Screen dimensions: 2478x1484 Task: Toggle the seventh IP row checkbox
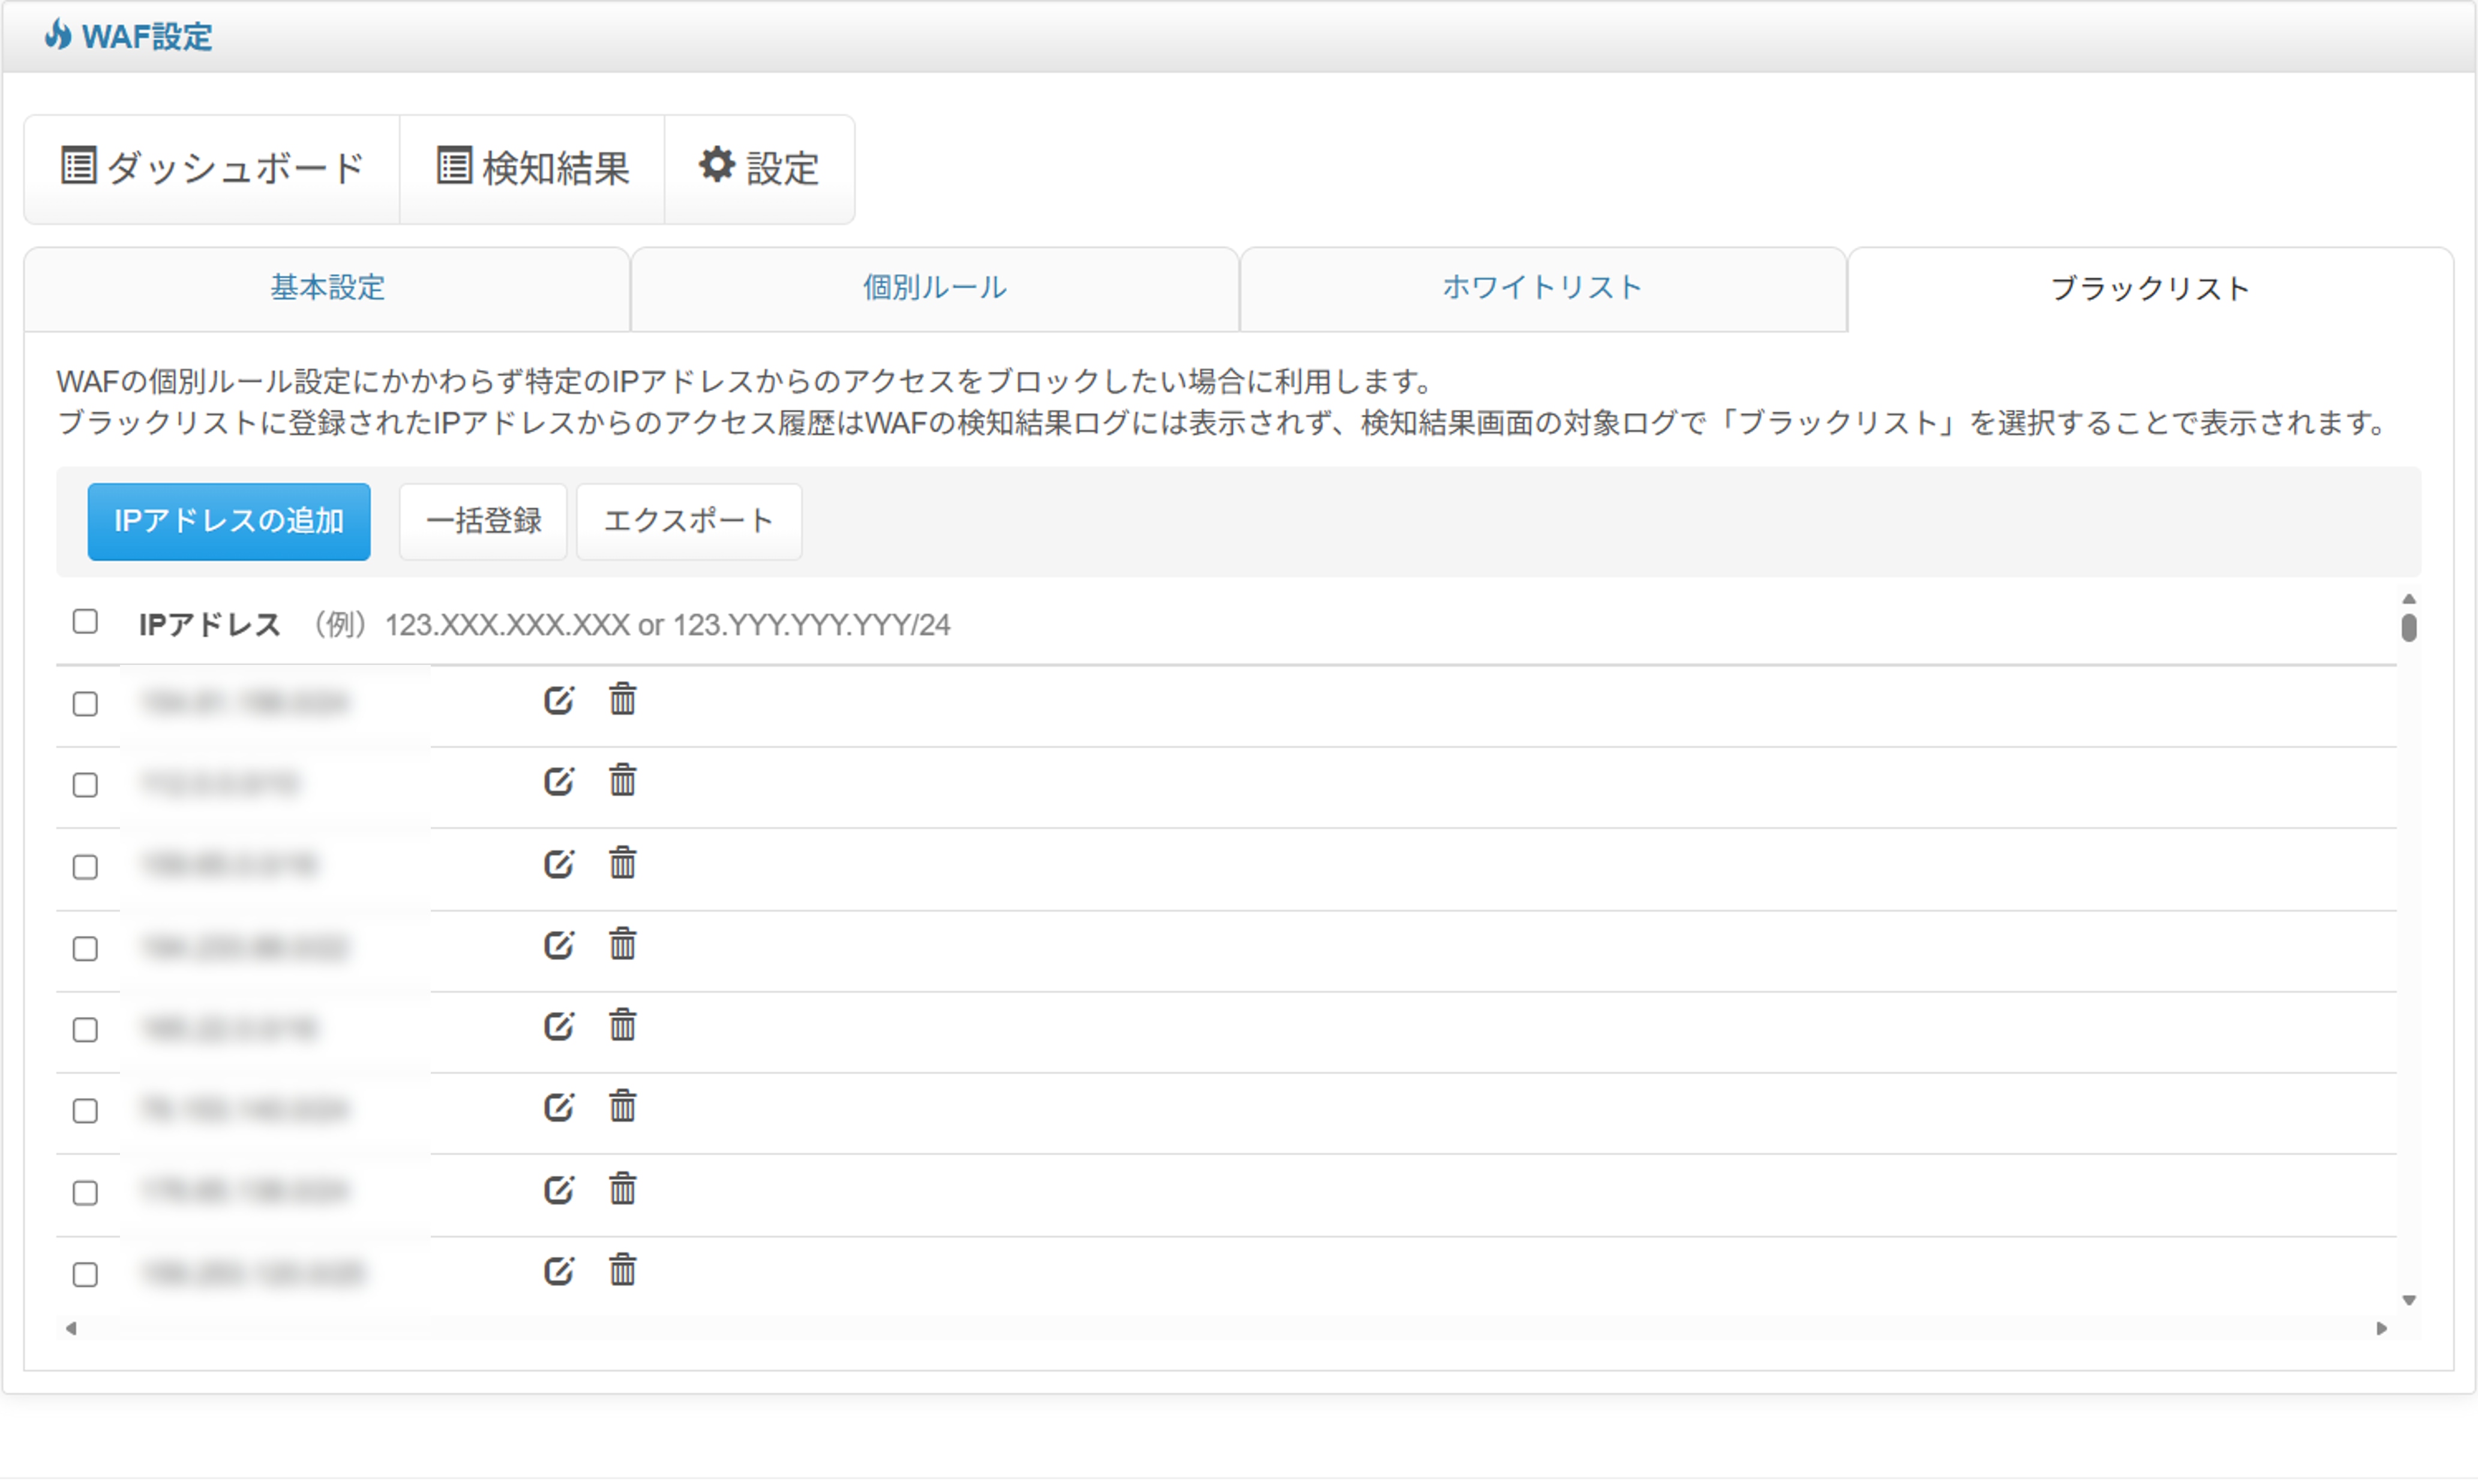(x=85, y=1193)
